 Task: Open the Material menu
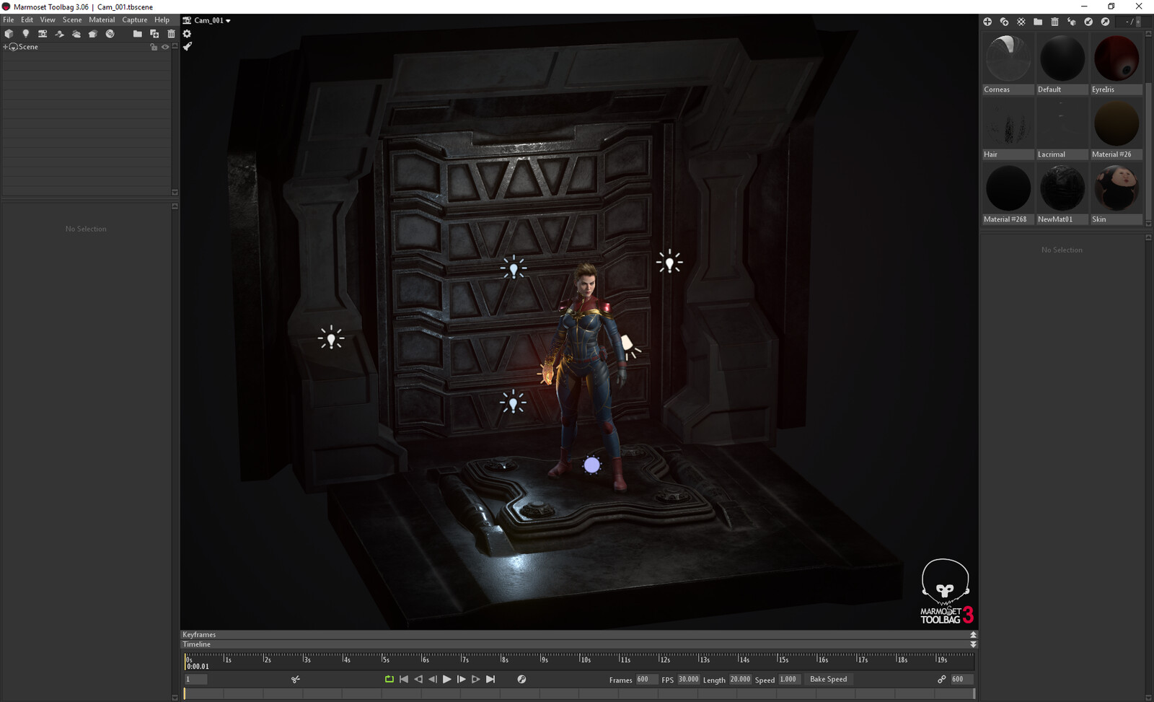(102, 20)
